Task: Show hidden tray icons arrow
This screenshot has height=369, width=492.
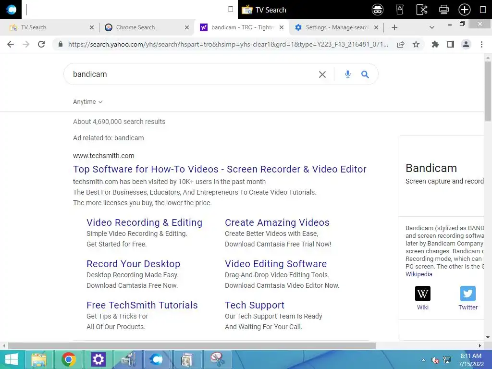Action: tap(424, 360)
